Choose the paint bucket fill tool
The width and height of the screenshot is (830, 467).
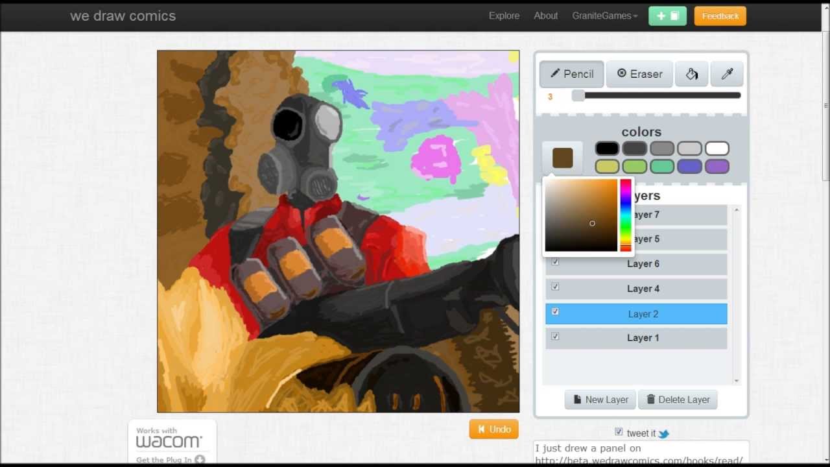point(692,74)
